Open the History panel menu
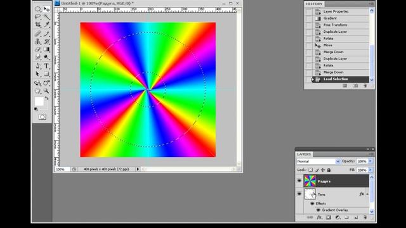 372,4
